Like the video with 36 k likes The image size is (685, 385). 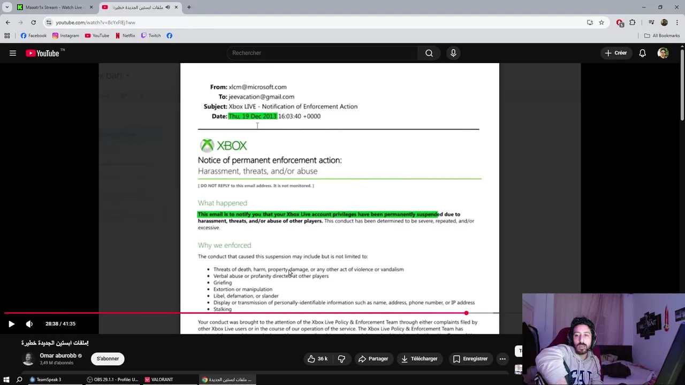[x=317, y=359]
